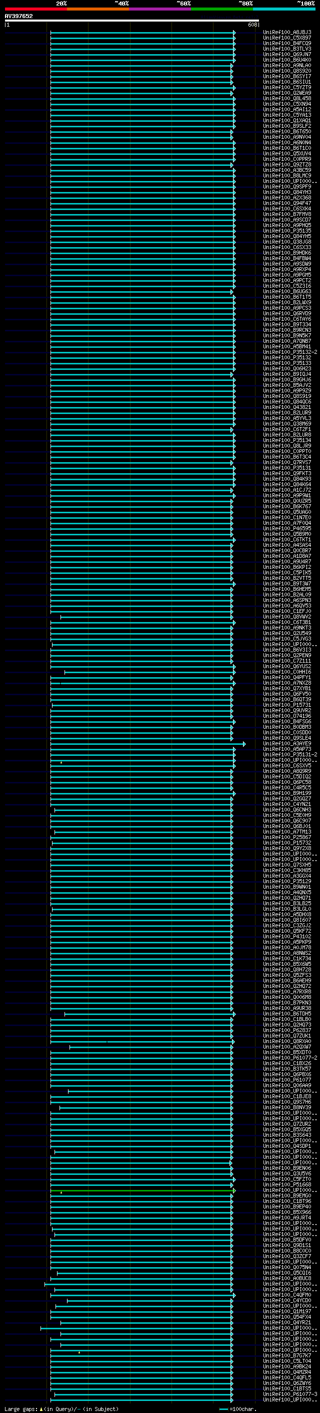Open hit UniRef100_B4FCQ9
This screenshot has height=1413, width=320.
tap(287, 43)
